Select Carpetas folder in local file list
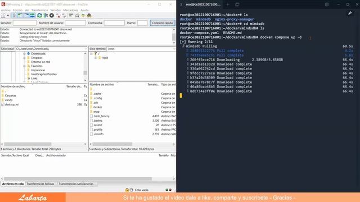Image resolution: width=360 pixels, height=202 pixels. (x=10, y=95)
